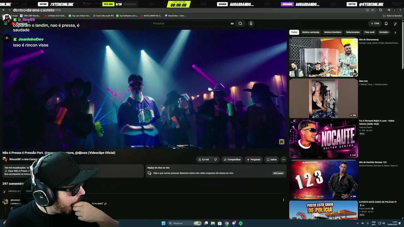
Task: Select the Todos filter chip
Action: click(x=294, y=32)
